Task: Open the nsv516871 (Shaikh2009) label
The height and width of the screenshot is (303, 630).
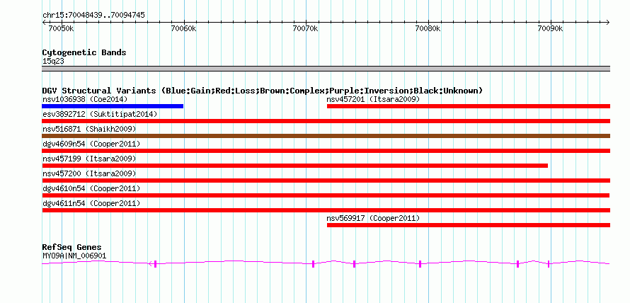Action: point(89,129)
